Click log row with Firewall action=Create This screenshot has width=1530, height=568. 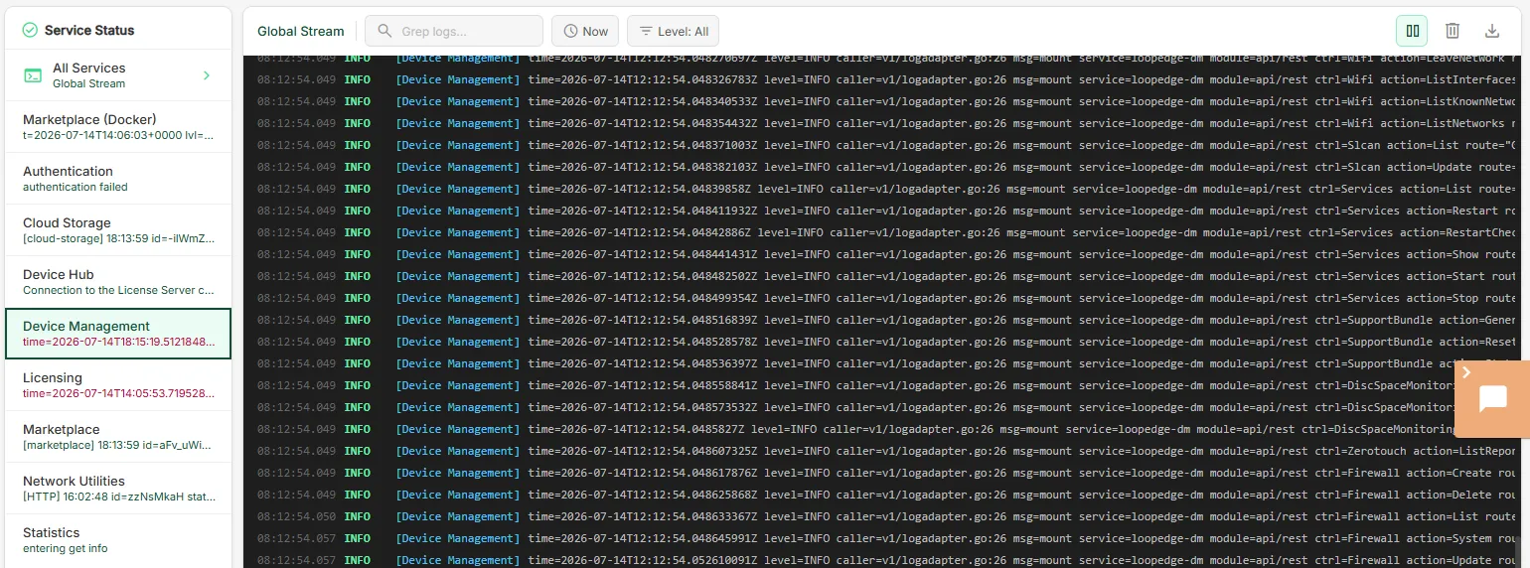[880, 473]
